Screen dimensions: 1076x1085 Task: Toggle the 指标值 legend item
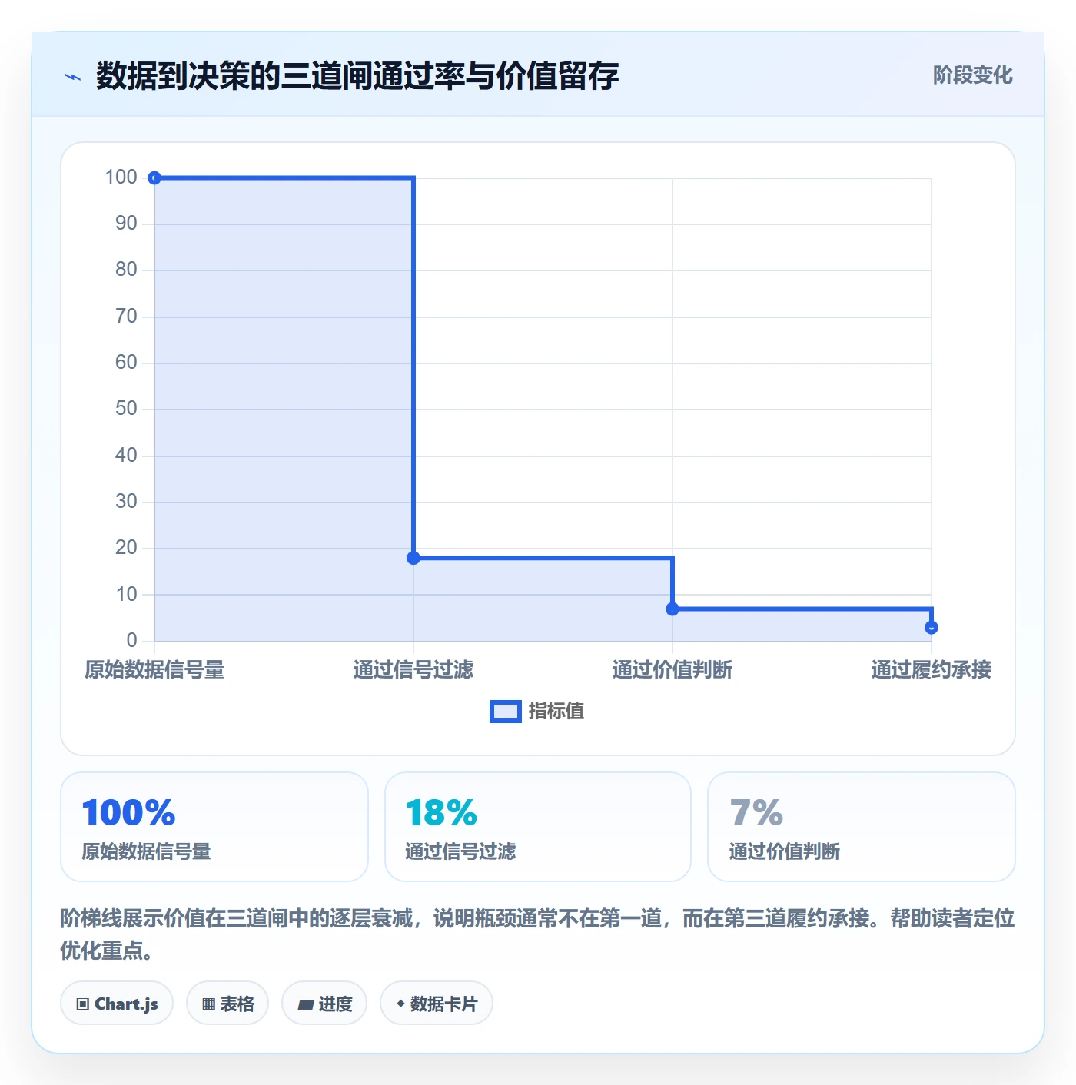[537, 712]
